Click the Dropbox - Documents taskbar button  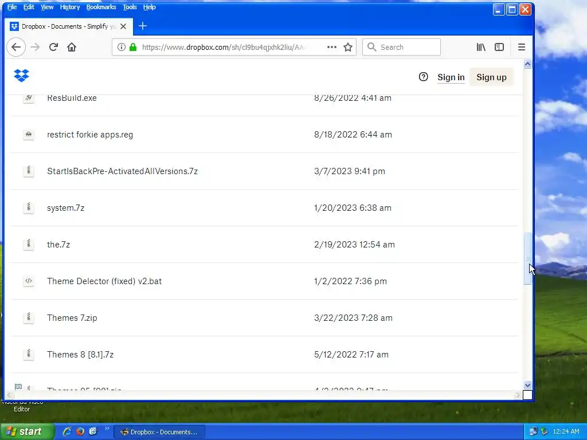point(159,432)
